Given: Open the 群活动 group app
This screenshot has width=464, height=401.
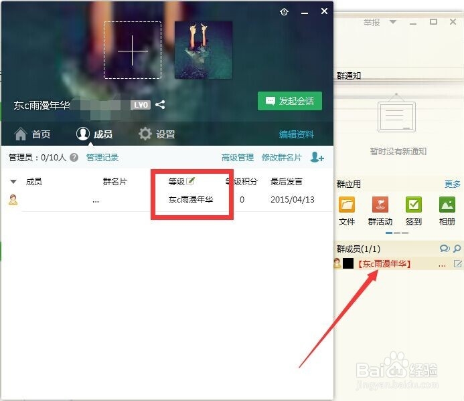Looking at the screenshot, I should click(380, 211).
